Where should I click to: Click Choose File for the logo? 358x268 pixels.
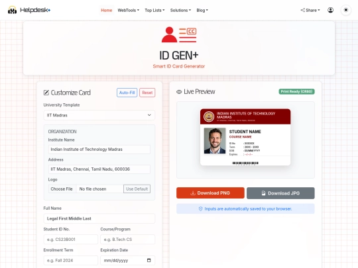pos(62,189)
